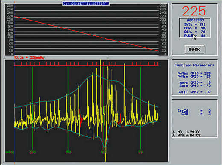Viewport: 222px width, 165px height.
Task: Click the red pulse-marker ruler above the waveform
Action: (86, 64)
